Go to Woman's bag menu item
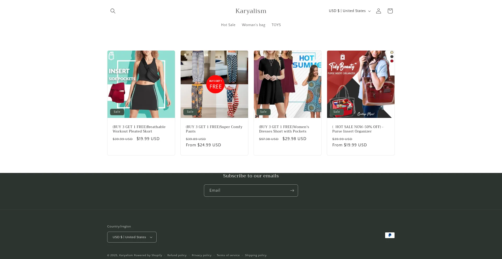Viewport: 502px width, 259px height. click(253, 25)
